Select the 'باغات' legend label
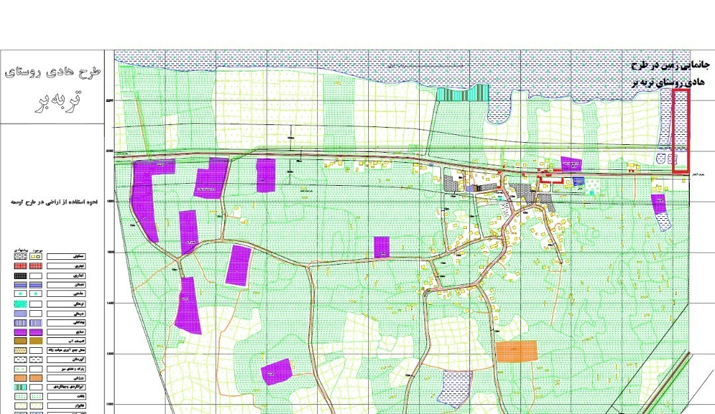Screen dimensions: 715x414 66,397
